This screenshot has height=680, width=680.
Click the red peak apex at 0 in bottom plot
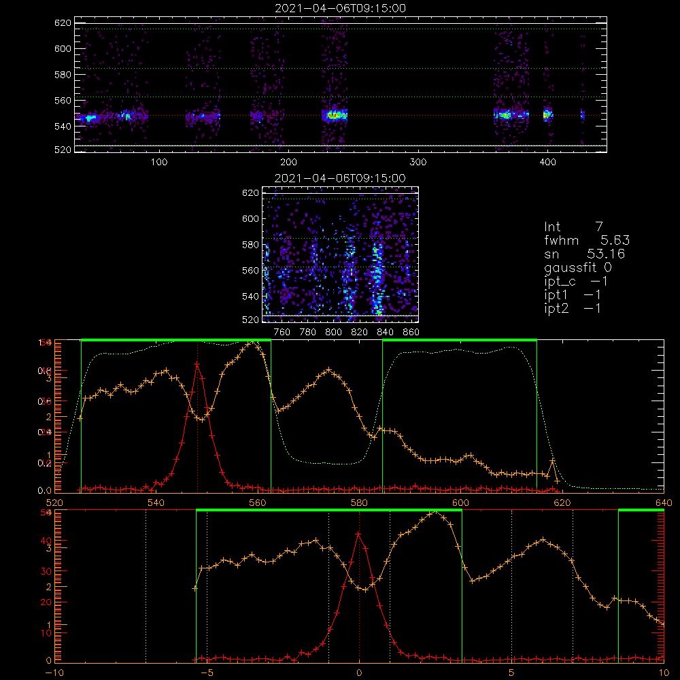tap(358, 534)
